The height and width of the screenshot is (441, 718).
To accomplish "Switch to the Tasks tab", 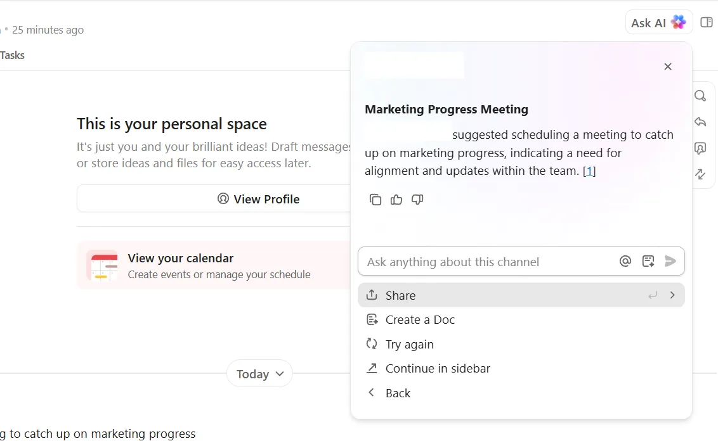I will tap(12, 55).
